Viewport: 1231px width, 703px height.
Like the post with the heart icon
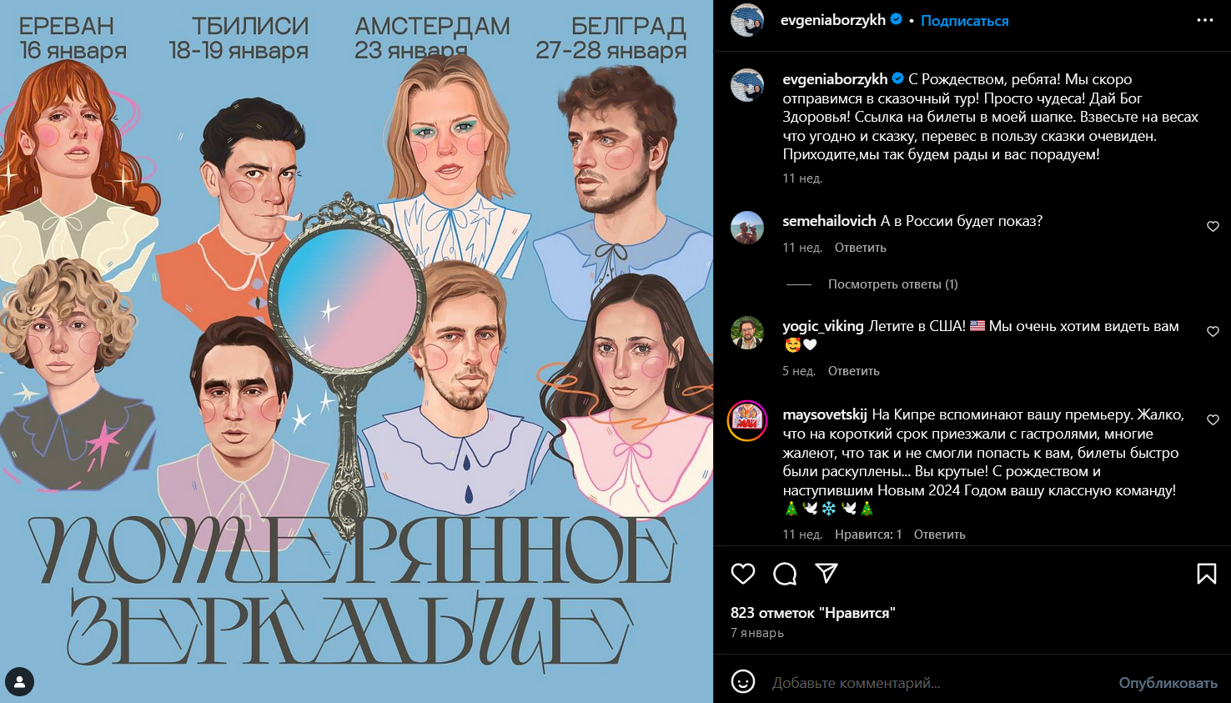pos(743,574)
